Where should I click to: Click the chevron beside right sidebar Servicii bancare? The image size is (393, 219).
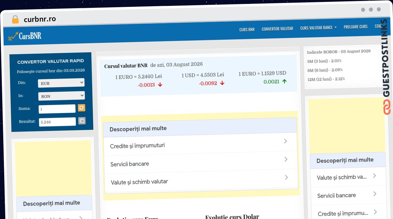[375, 194]
